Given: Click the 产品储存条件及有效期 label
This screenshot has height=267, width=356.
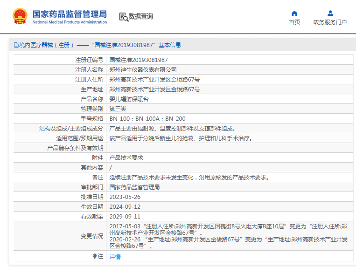Looking at the screenshot, I should 75,148.
